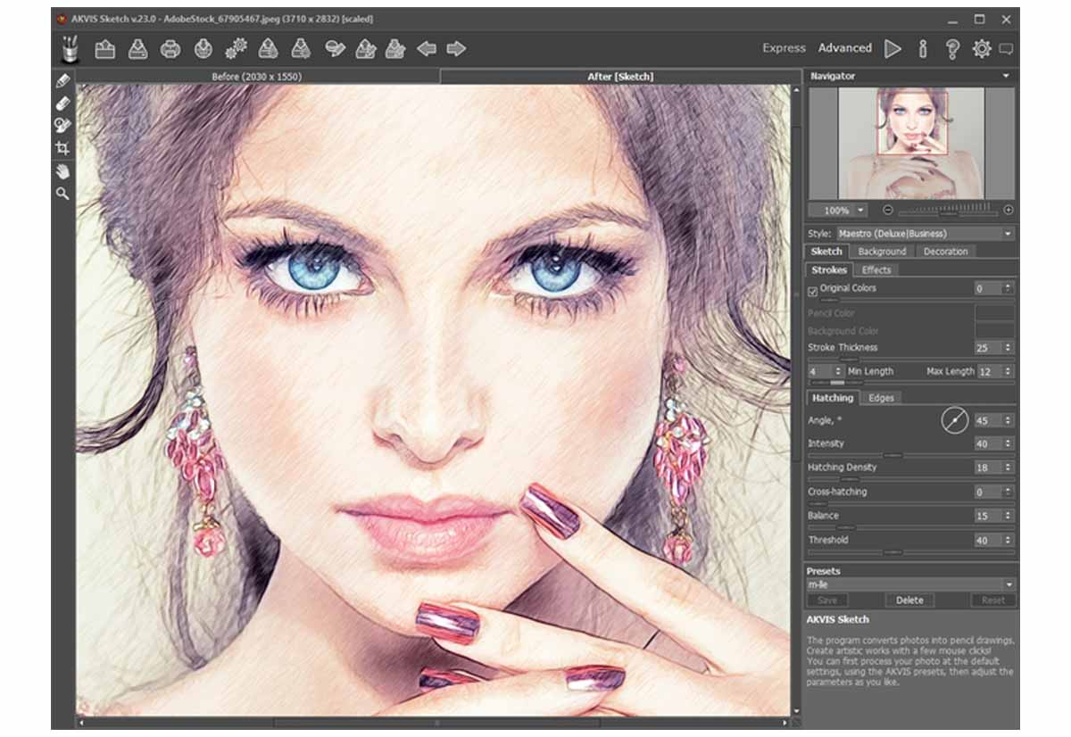Open the Style Maestro dropdown
Screen dimensions: 1071x737
(x=925, y=234)
